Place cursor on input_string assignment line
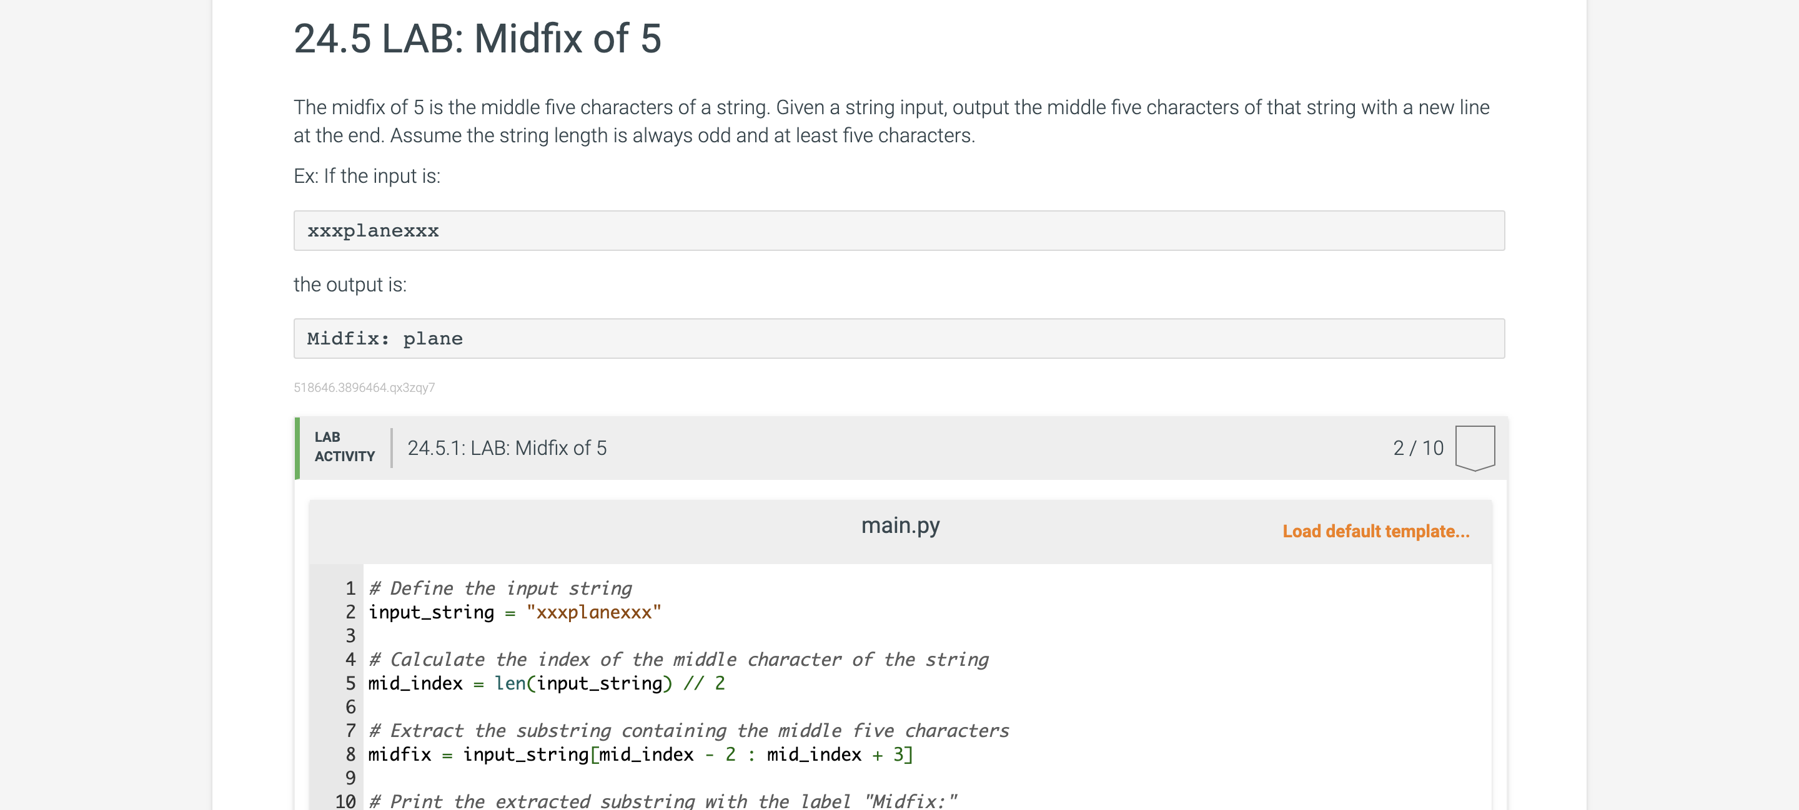 (x=515, y=612)
